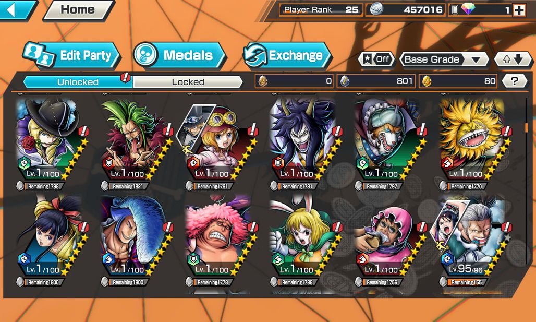Screen dimensions: 536x322
Task: Return to Home
Action: tap(78, 9)
